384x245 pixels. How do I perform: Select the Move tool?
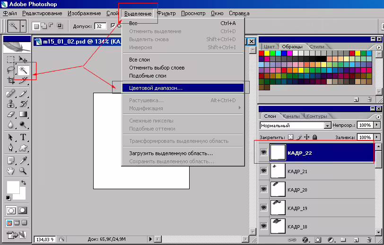23,60
